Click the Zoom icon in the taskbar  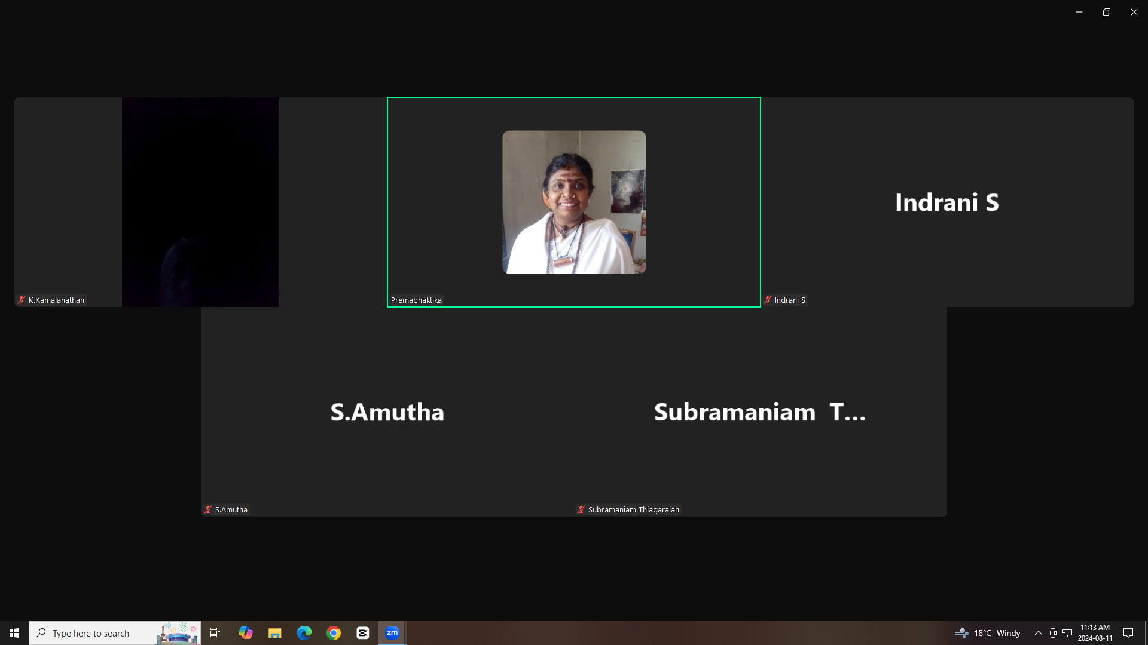[392, 633]
